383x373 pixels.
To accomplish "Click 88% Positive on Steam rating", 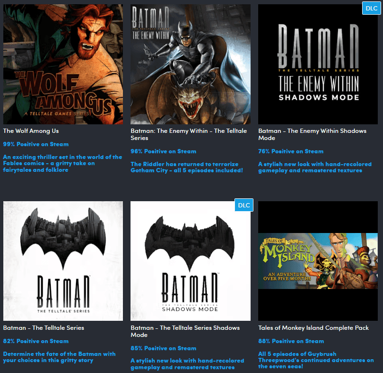I will point(291,341).
